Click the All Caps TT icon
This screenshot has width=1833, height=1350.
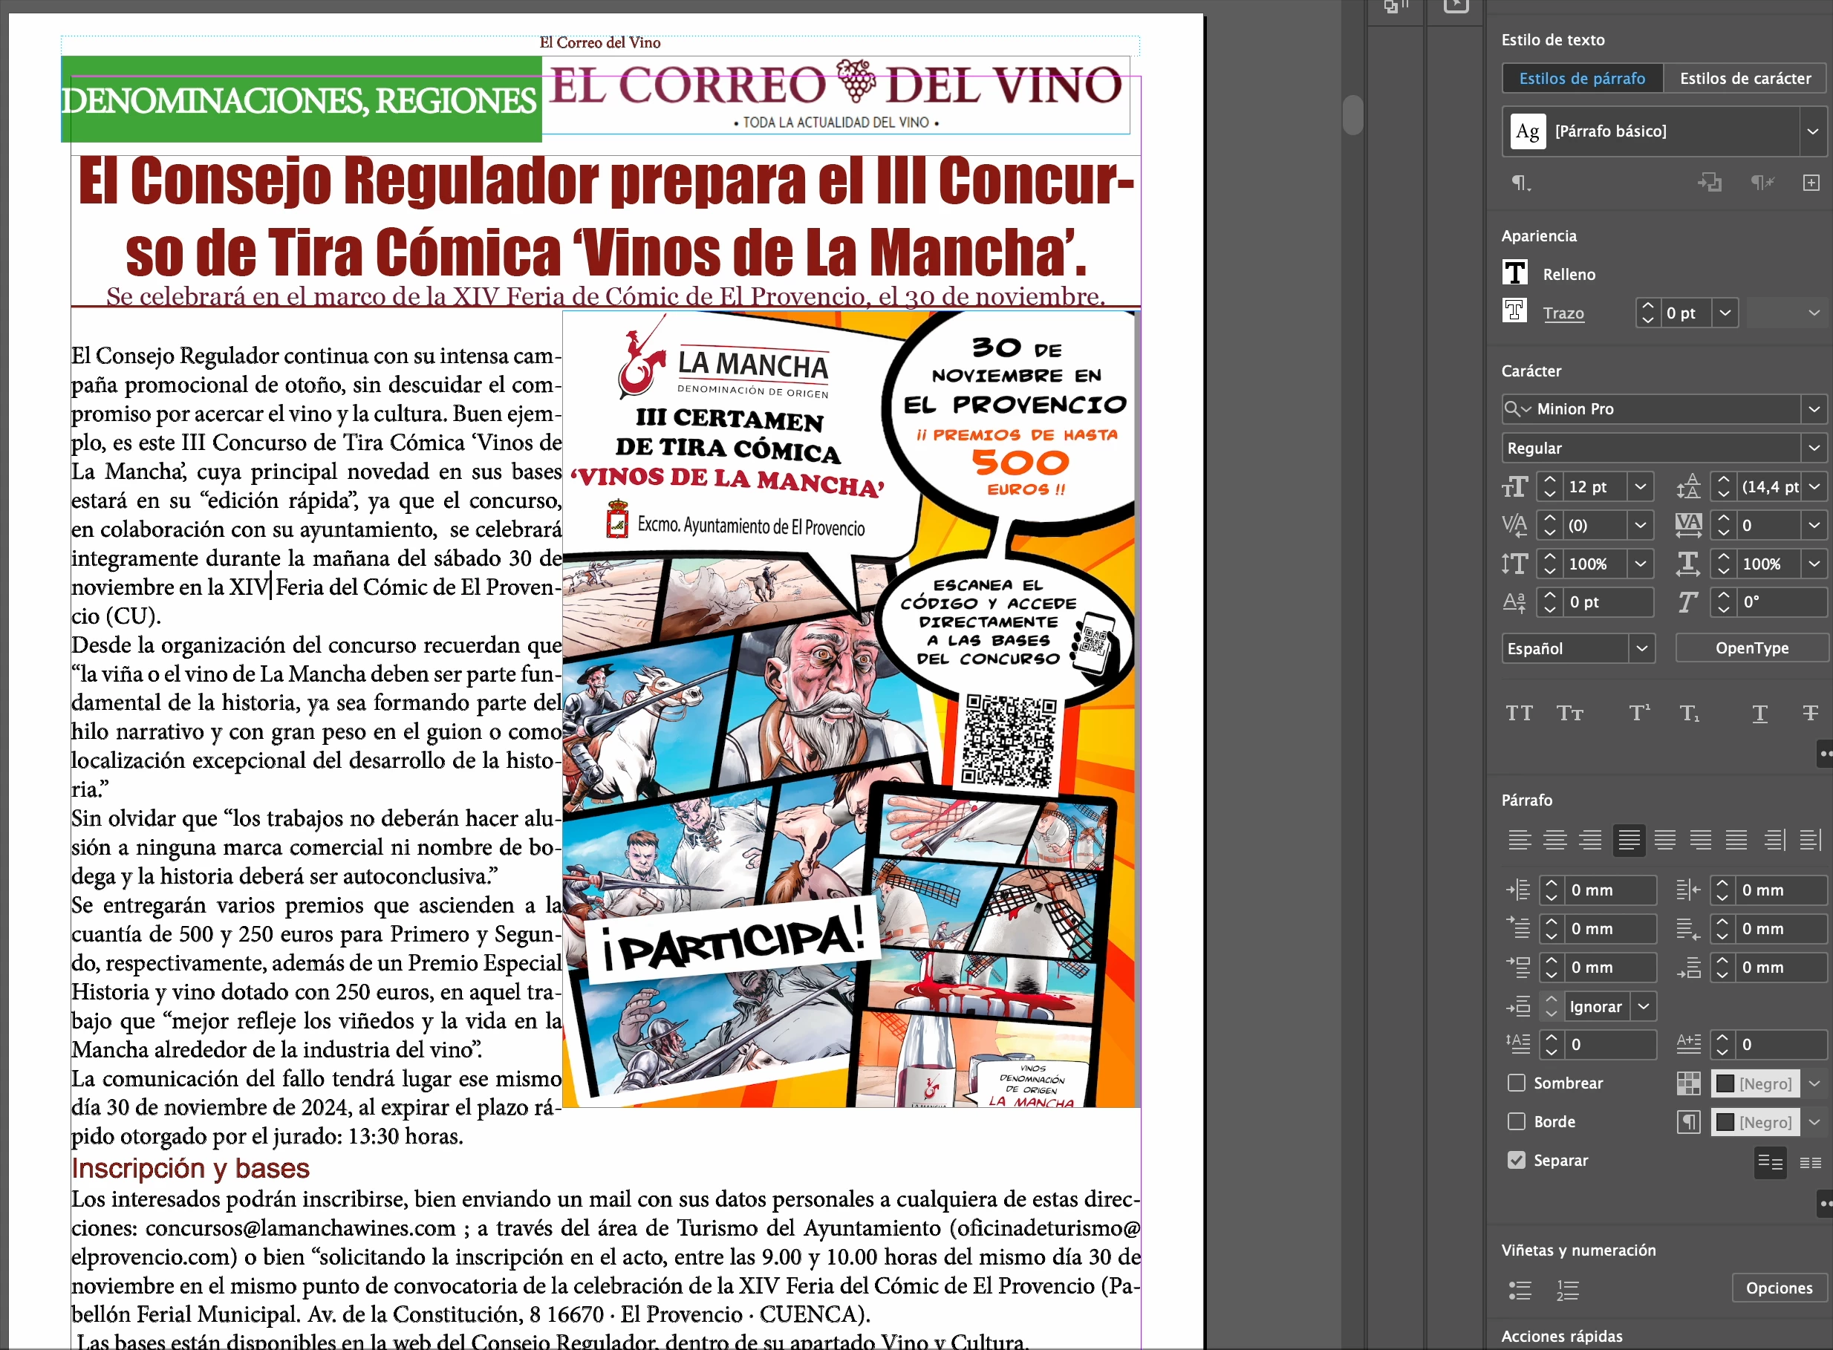click(x=1519, y=714)
